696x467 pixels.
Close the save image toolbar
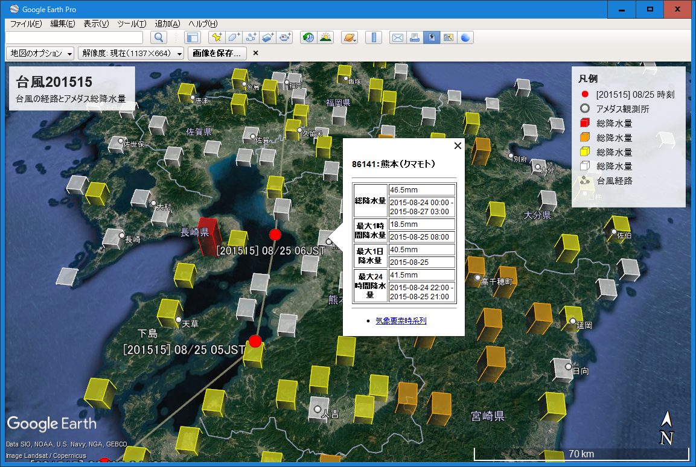tap(256, 53)
